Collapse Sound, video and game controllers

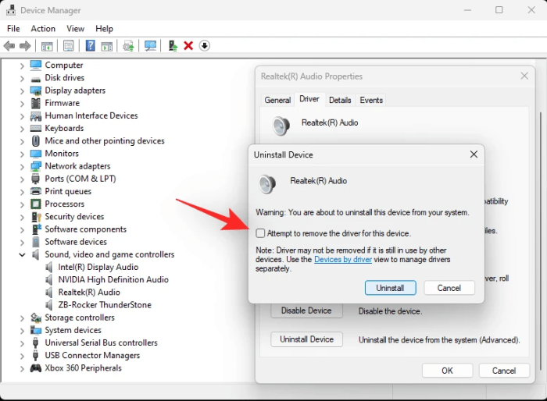click(22, 254)
